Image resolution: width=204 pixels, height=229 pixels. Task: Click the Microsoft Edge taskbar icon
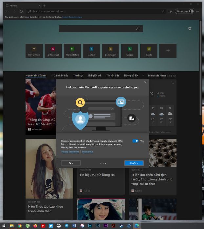click(x=137, y=226)
